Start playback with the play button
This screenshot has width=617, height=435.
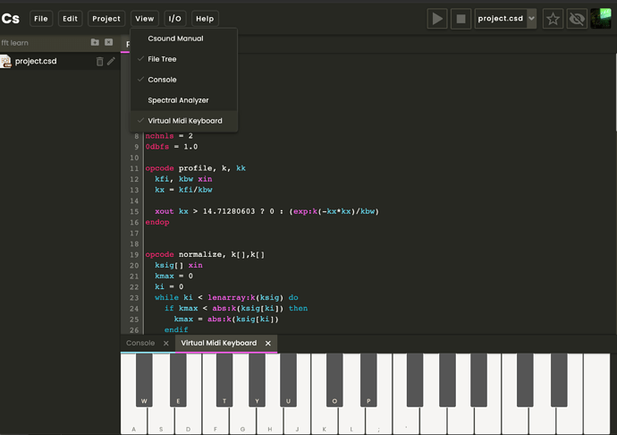pos(437,19)
